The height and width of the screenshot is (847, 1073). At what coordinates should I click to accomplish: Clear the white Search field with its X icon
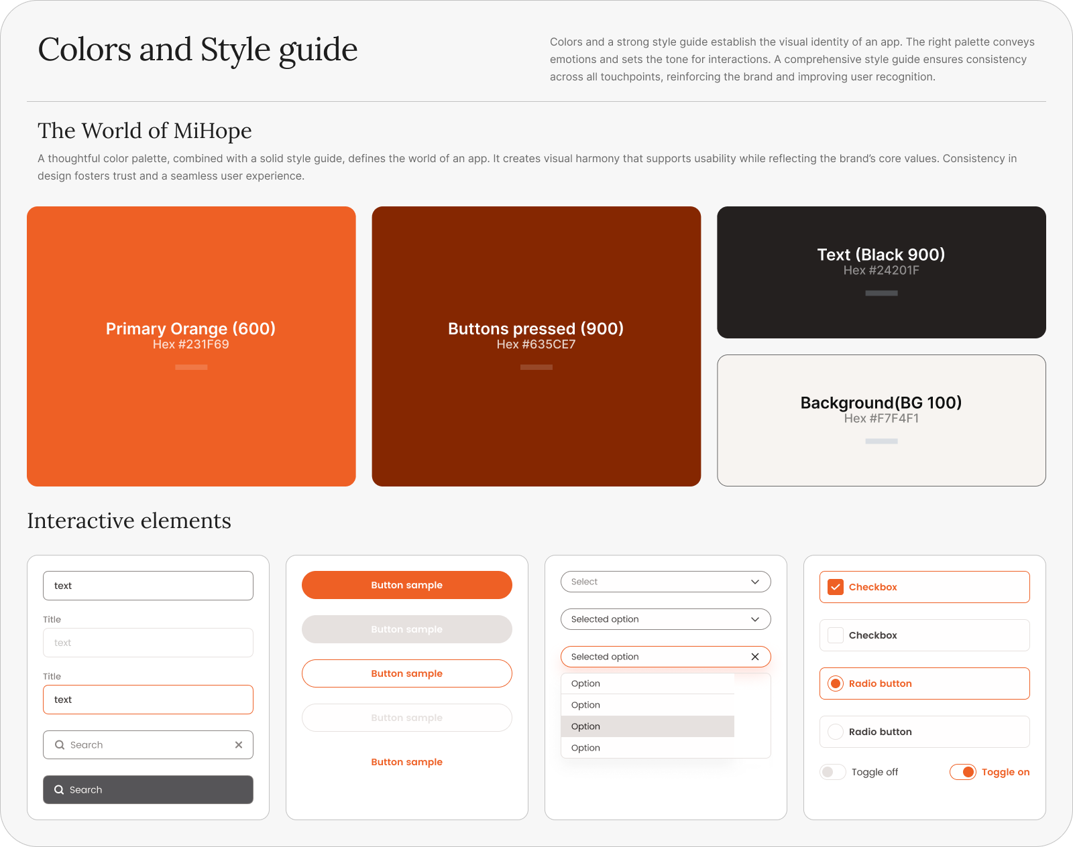[x=239, y=745]
